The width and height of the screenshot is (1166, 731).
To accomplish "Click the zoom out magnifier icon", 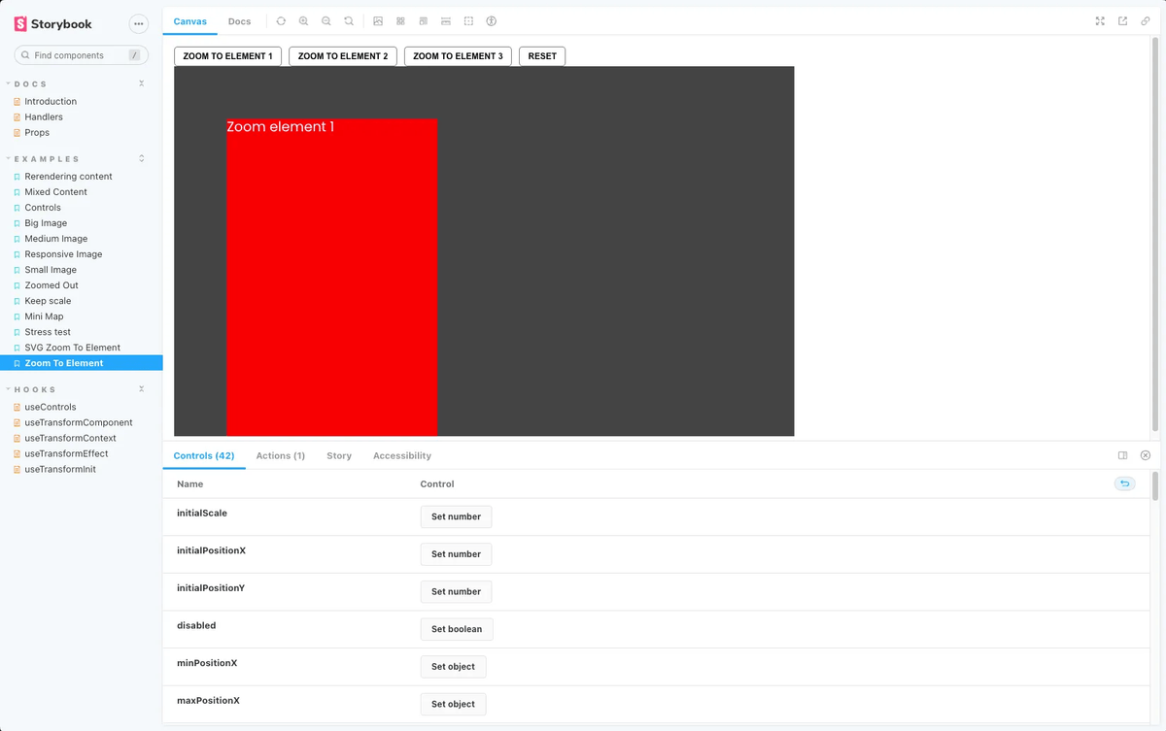I will point(326,21).
